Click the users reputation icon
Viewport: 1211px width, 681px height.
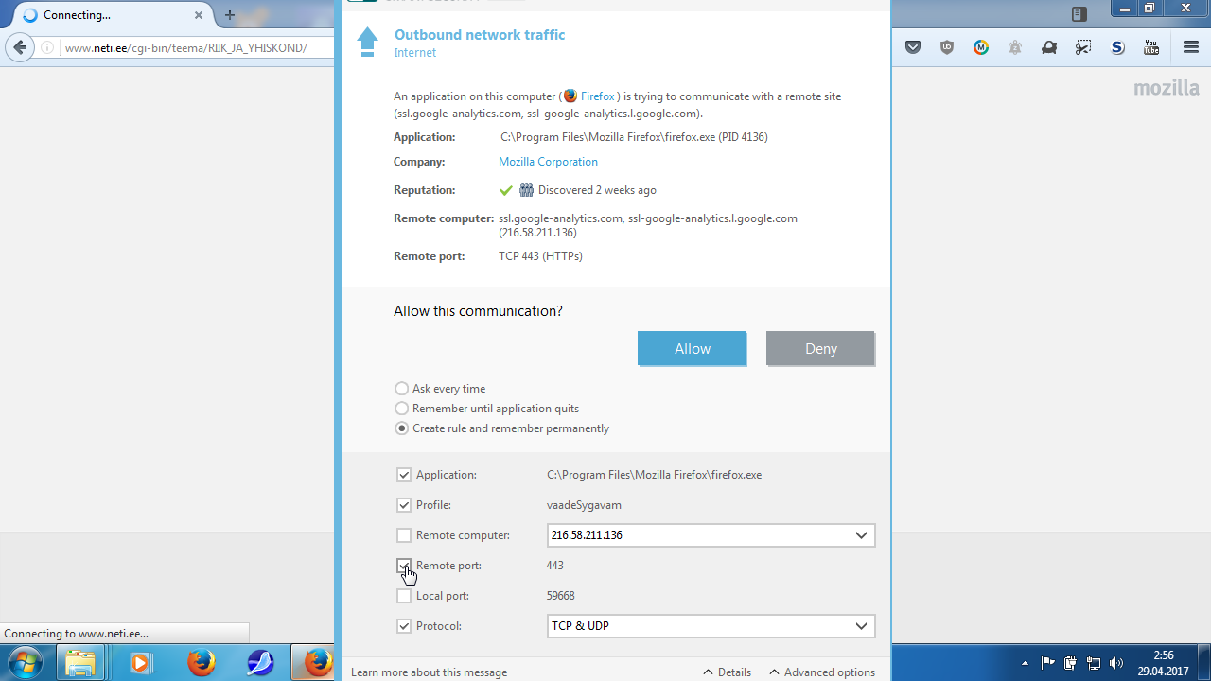tap(527, 190)
